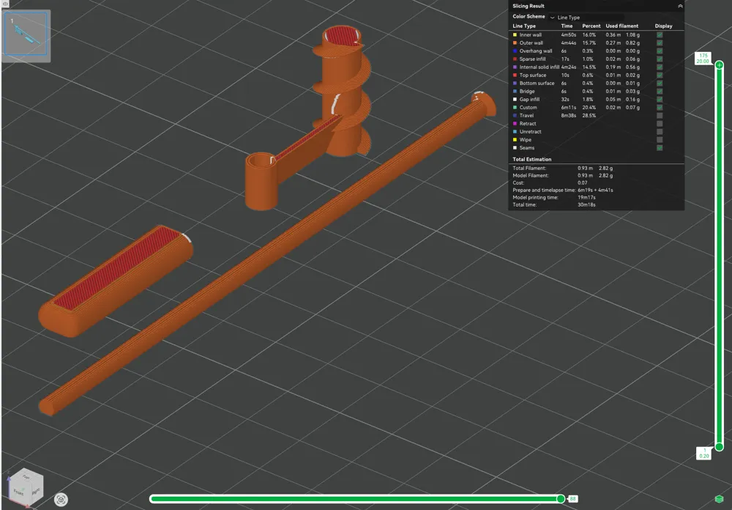
Task: Enable display of Wipe moves
Action: 660,139
